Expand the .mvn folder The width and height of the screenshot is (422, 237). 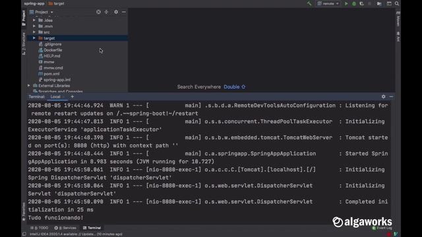click(34, 26)
